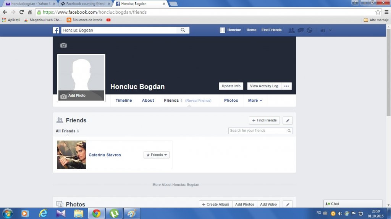Open Caterina Stavros name link
Image resolution: width=391 pixels, height=219 pixels.
tap(105, 155)
